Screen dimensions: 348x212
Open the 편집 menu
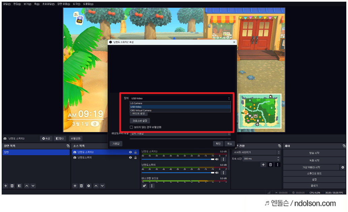click(17, 4)
